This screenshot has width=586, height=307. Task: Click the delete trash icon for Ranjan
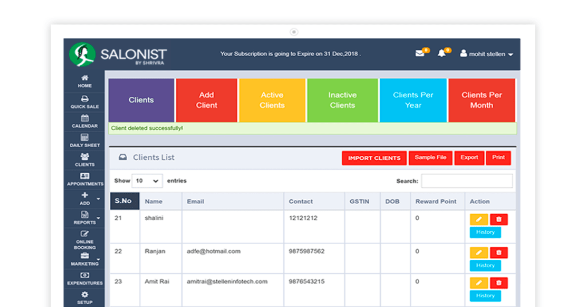(498, 253)
